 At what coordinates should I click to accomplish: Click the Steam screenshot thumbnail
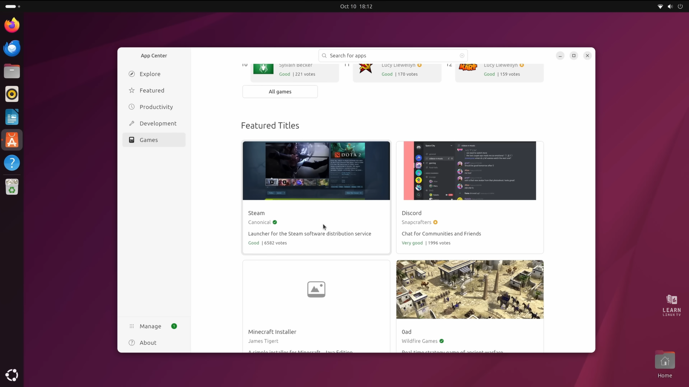[316, 171]
